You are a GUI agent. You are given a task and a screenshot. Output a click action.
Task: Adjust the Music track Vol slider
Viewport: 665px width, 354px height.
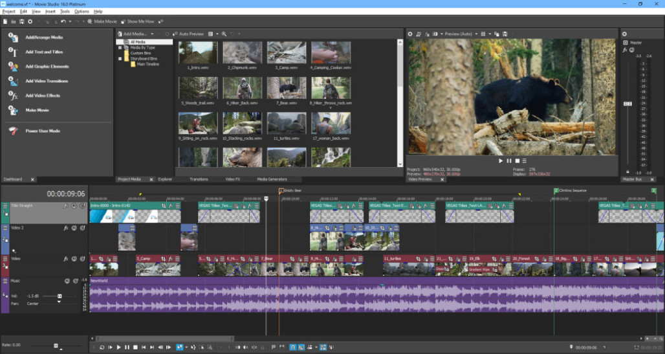click(x=60, y=296)
